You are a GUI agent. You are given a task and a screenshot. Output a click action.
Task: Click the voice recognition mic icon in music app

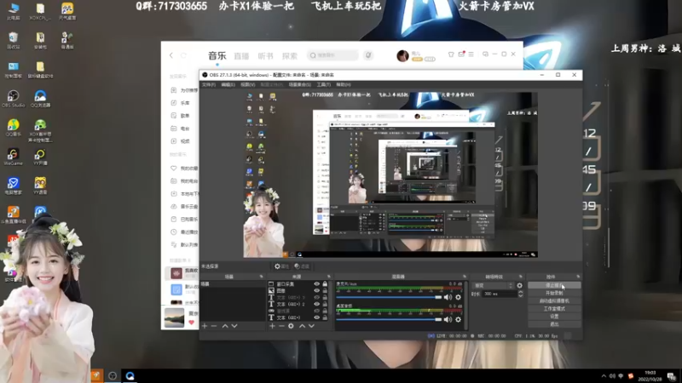click(368, 55)
